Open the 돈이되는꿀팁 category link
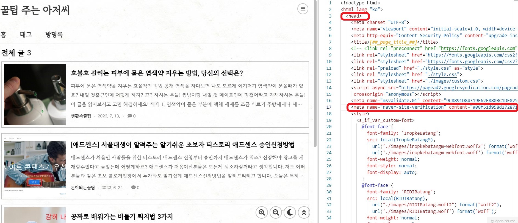 83,188
